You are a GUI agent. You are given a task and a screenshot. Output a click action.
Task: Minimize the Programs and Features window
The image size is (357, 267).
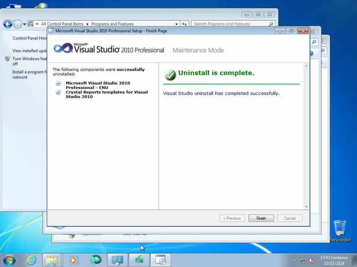[246, 15]
